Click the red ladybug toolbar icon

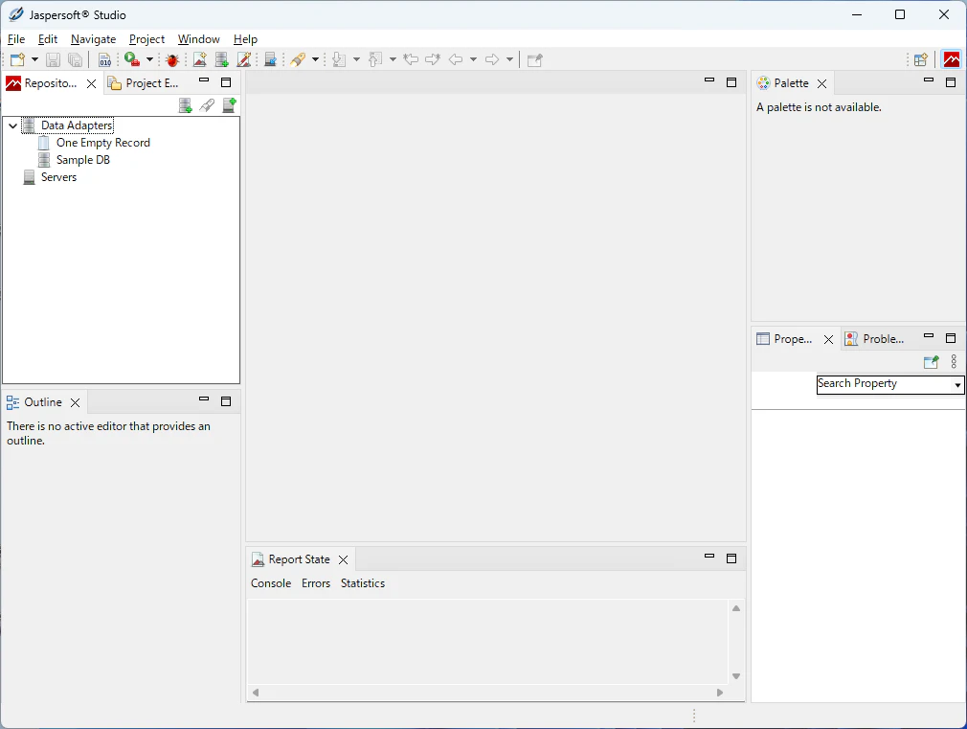(x=172, y=60)
